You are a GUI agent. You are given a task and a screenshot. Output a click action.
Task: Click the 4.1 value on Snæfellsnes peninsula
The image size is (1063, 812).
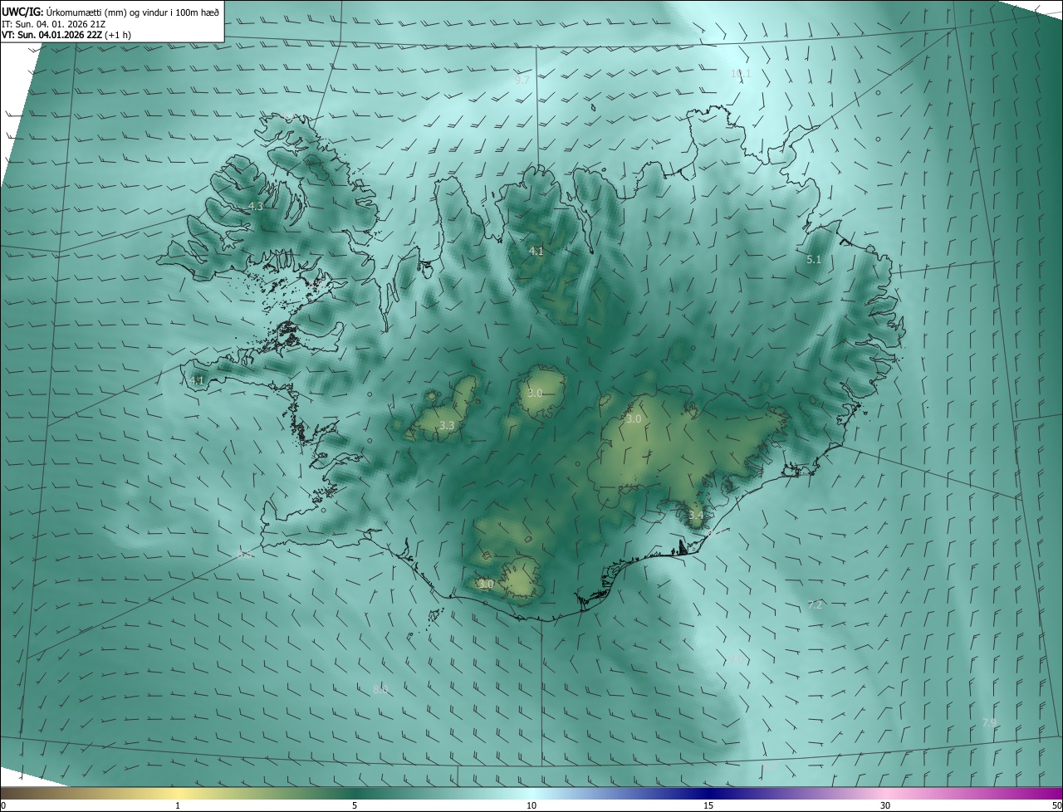click(x=197, y=380)
